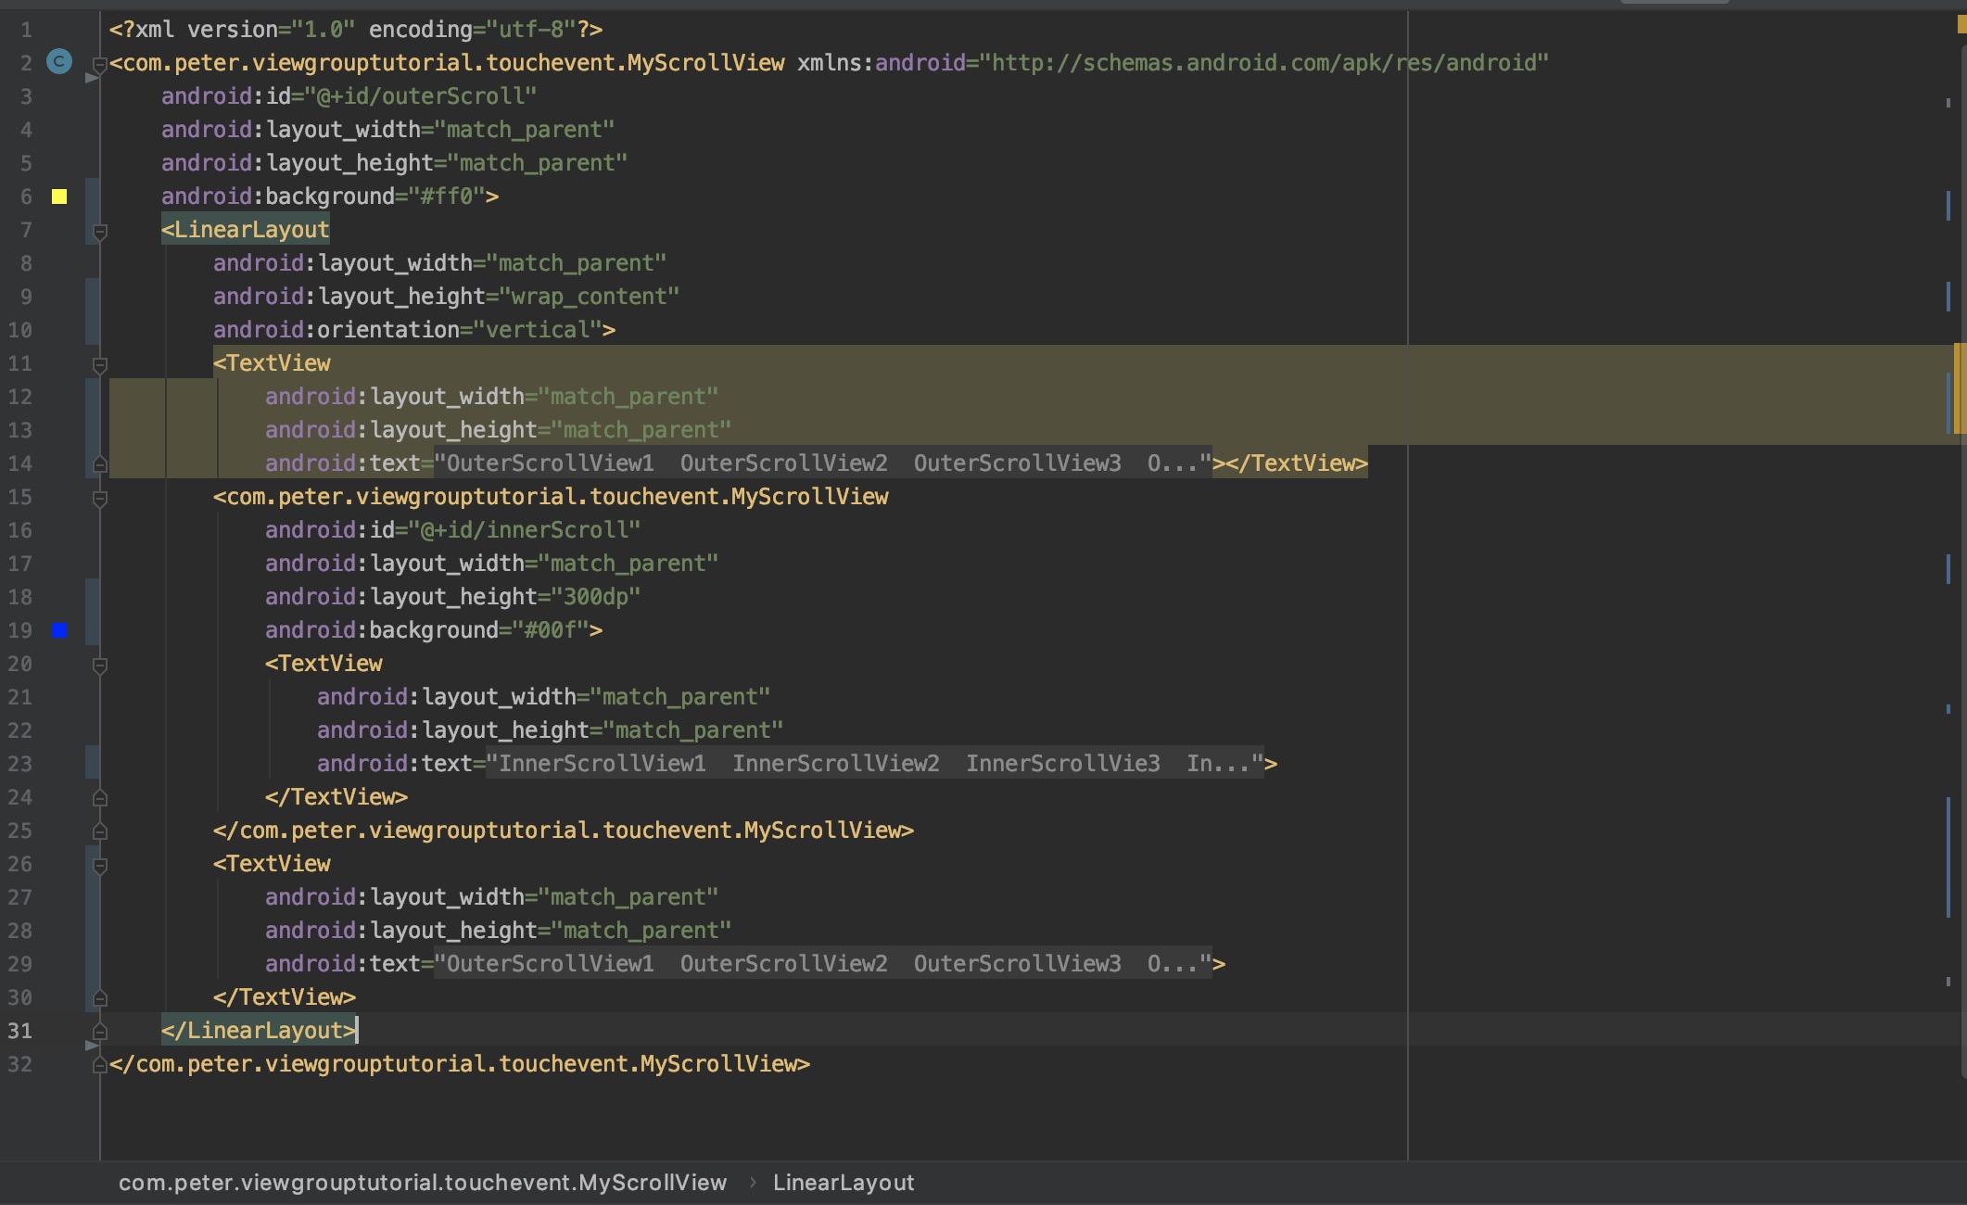Click fold end marker on final line 32
This screenshot has width=1967, height=1205.
(x=99, y=1065)
